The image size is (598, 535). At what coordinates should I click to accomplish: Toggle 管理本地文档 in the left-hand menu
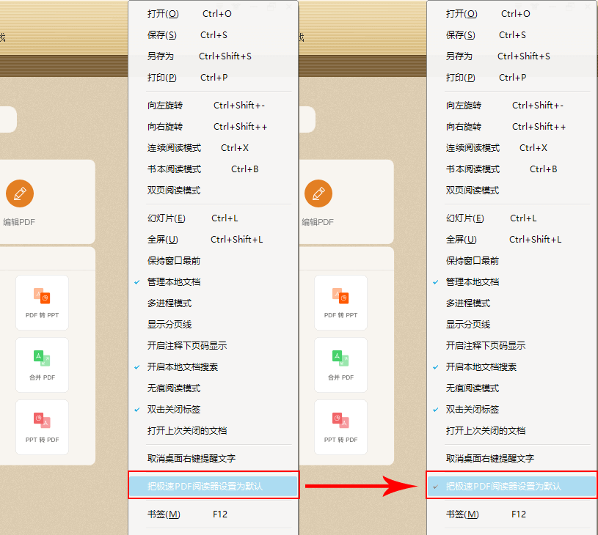point(214,282)
